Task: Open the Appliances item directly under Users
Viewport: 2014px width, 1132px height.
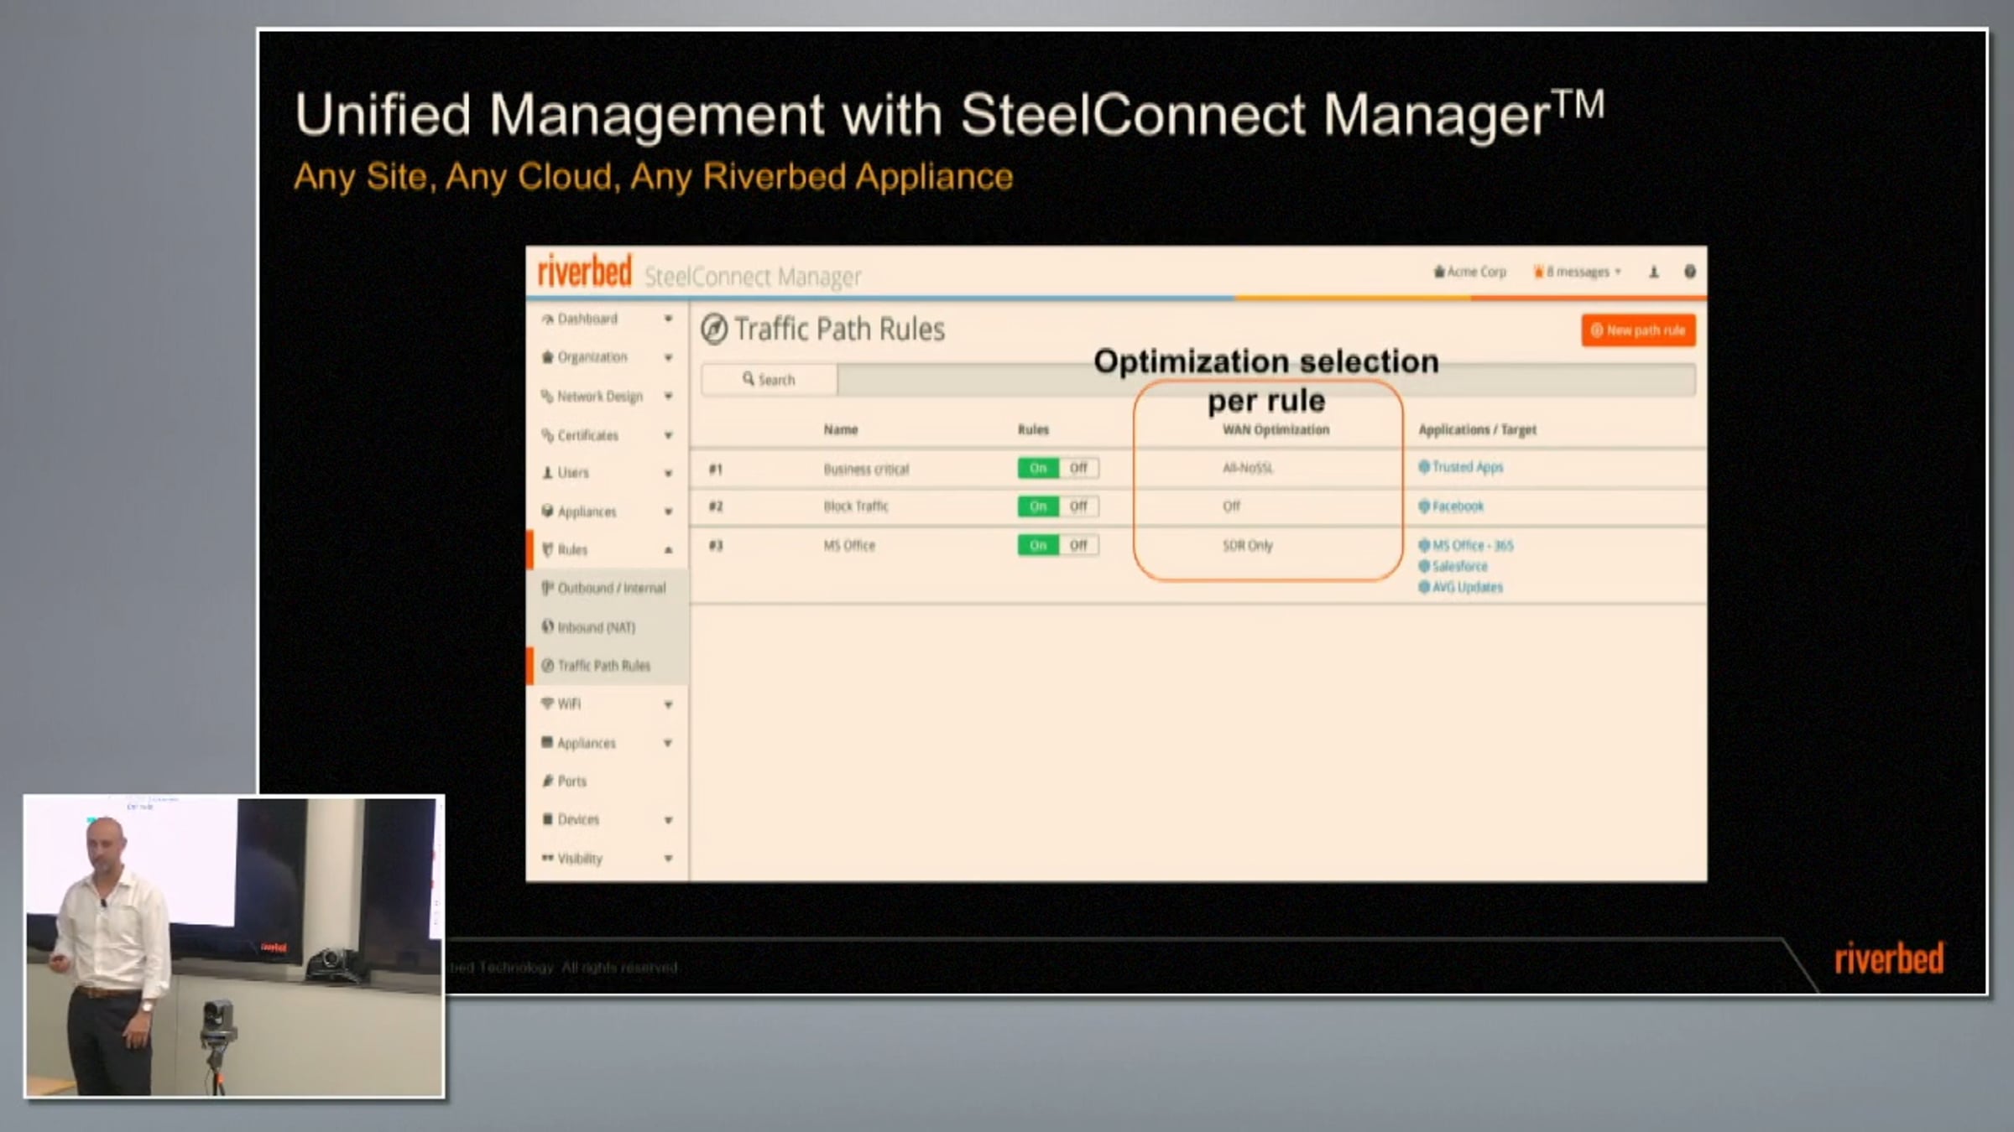Action: point(608,511)
